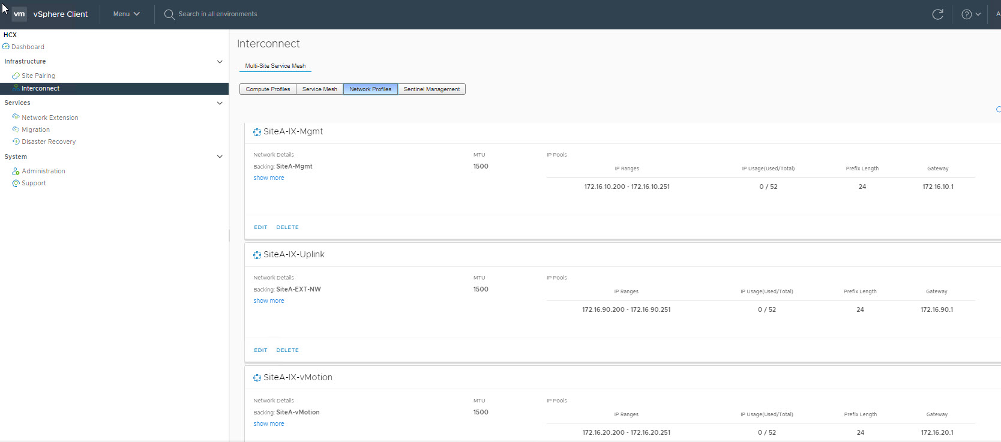Show more details for SiteA-IX-vMotion

pyautogui.click(x=268, y=423)
